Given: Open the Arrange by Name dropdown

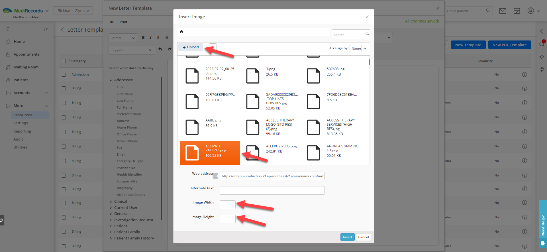Looking at the screenshot, I should pos(359,48).
